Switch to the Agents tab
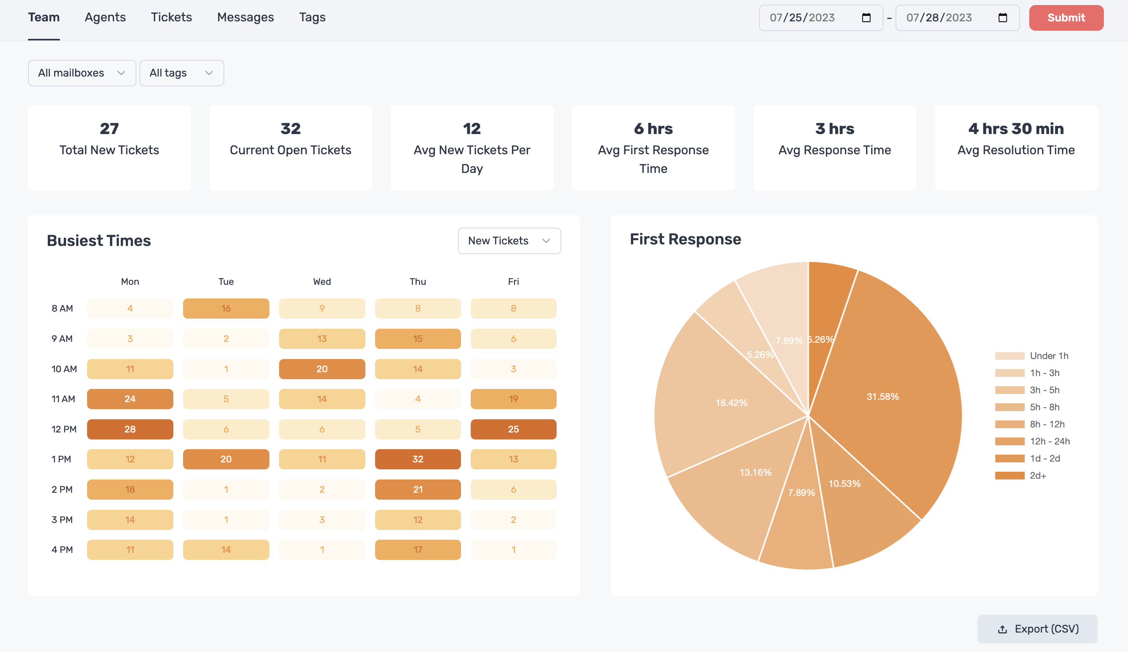The image size is (1128, 652). click(x=105, y=17)
